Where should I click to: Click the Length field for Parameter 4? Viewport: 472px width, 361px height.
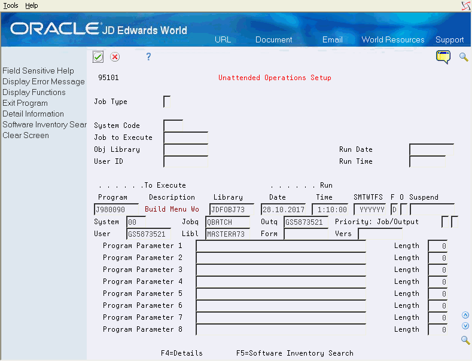(438, 282)
